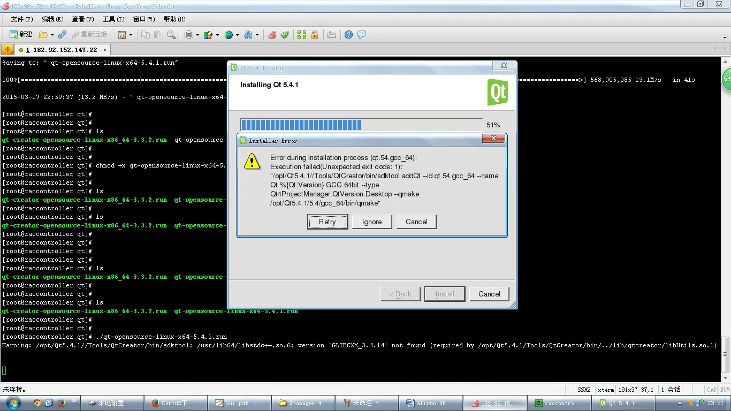Viewport: 731px width, 411px height.
Task: Click the orange add-tab plus button
Action: click(7, 50)
